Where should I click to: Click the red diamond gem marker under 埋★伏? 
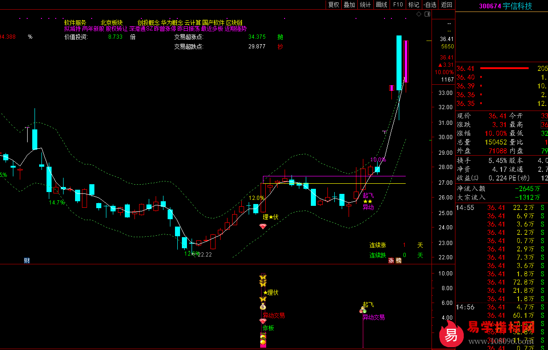pyautogui.click(x=262, y=227)
